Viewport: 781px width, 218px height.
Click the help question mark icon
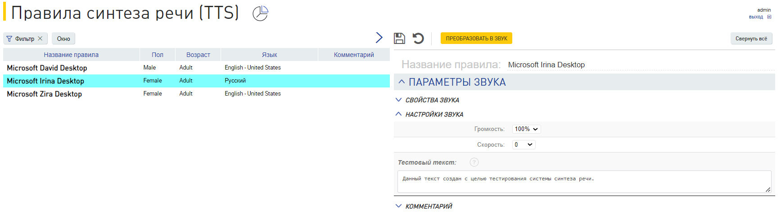(474, 162)
